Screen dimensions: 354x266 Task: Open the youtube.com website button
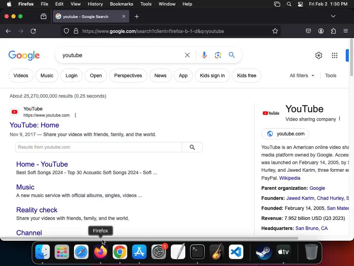285,134
